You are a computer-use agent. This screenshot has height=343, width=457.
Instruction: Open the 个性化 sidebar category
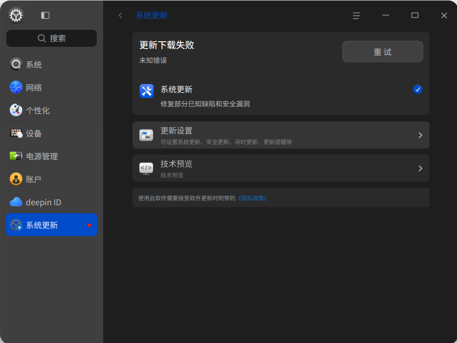(x=51, y=110)
